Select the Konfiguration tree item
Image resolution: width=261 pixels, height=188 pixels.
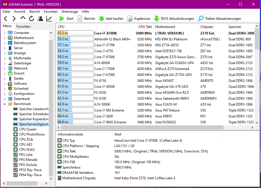[24, 94]
